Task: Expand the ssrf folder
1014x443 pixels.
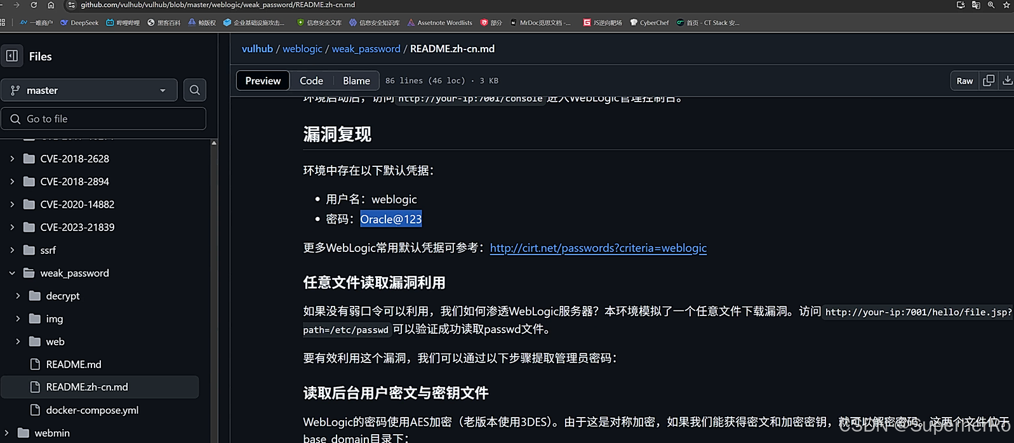Action: pyautogui.click(x=12, y=250)
